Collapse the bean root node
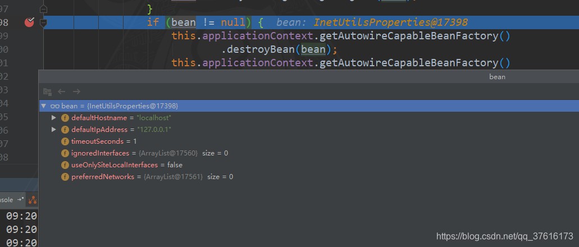The image size is (579, 247). click(x=44, y=106)
